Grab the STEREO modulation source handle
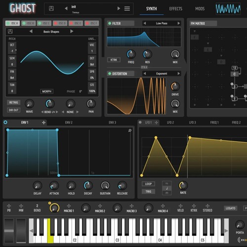 207,206
